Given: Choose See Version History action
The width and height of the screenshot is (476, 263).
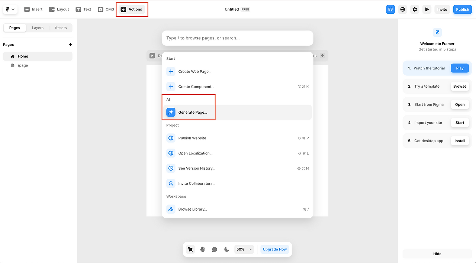Looking at the screenshot, I should 237,168.
